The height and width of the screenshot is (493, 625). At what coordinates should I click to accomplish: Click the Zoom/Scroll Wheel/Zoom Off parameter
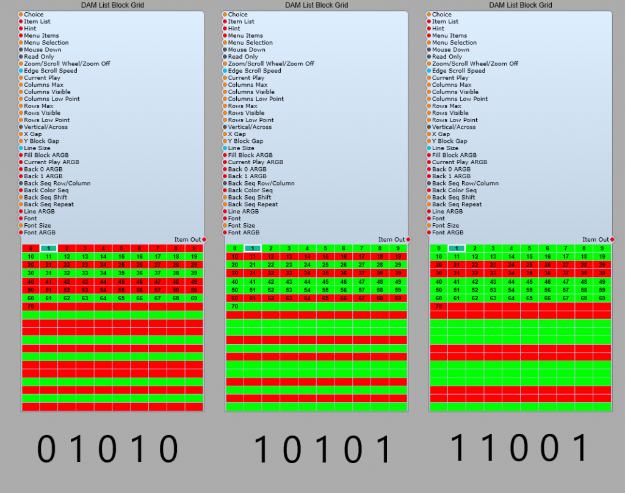22,63
